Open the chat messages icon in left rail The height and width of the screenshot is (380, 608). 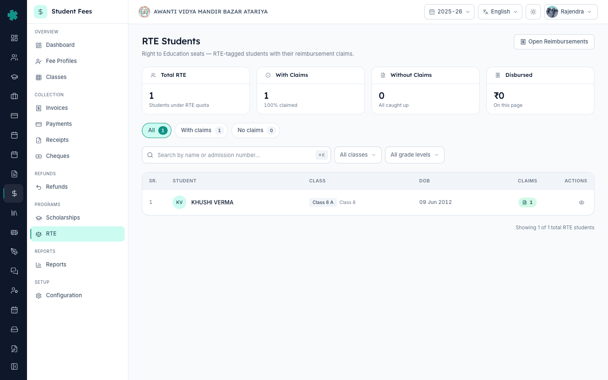click(14, 271)
